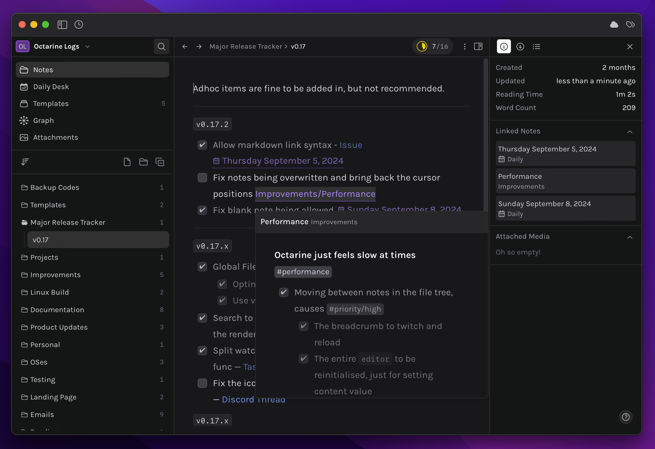
Task: Expand the Projects folder
Action: coord(92,257)
